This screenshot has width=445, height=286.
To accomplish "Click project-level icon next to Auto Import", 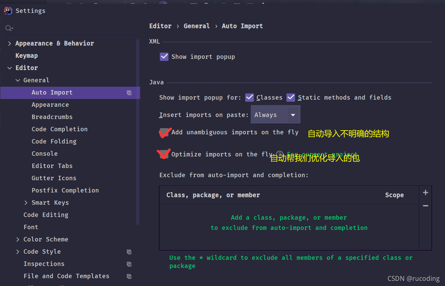I will click(129, 92).
